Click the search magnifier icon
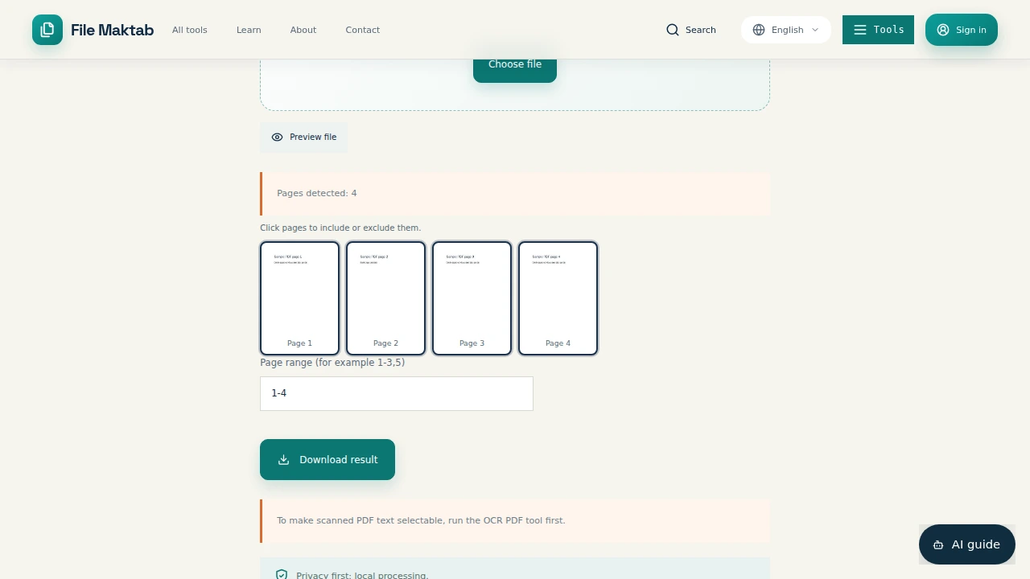1030x579 pixels. (x=673, y=30)
